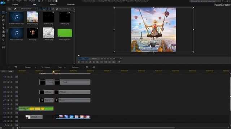The width and height of the screenshot is (231, 129).
Task: Click the More Functions icon beside trash
Action: [x=94, y=67]
